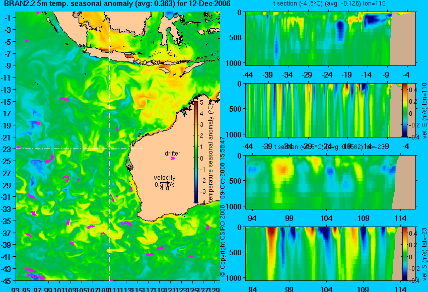This screenshot has width=428, height=292.
Task: Click the '-9' latitude label on map axis
Action: point(8,65)
